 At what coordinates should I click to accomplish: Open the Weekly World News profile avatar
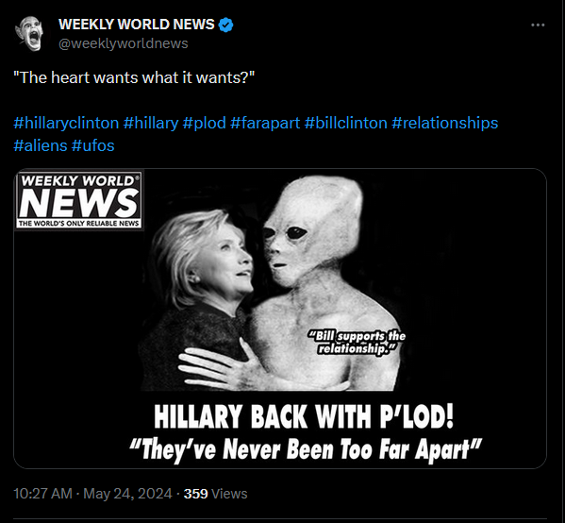pos(29,33)
